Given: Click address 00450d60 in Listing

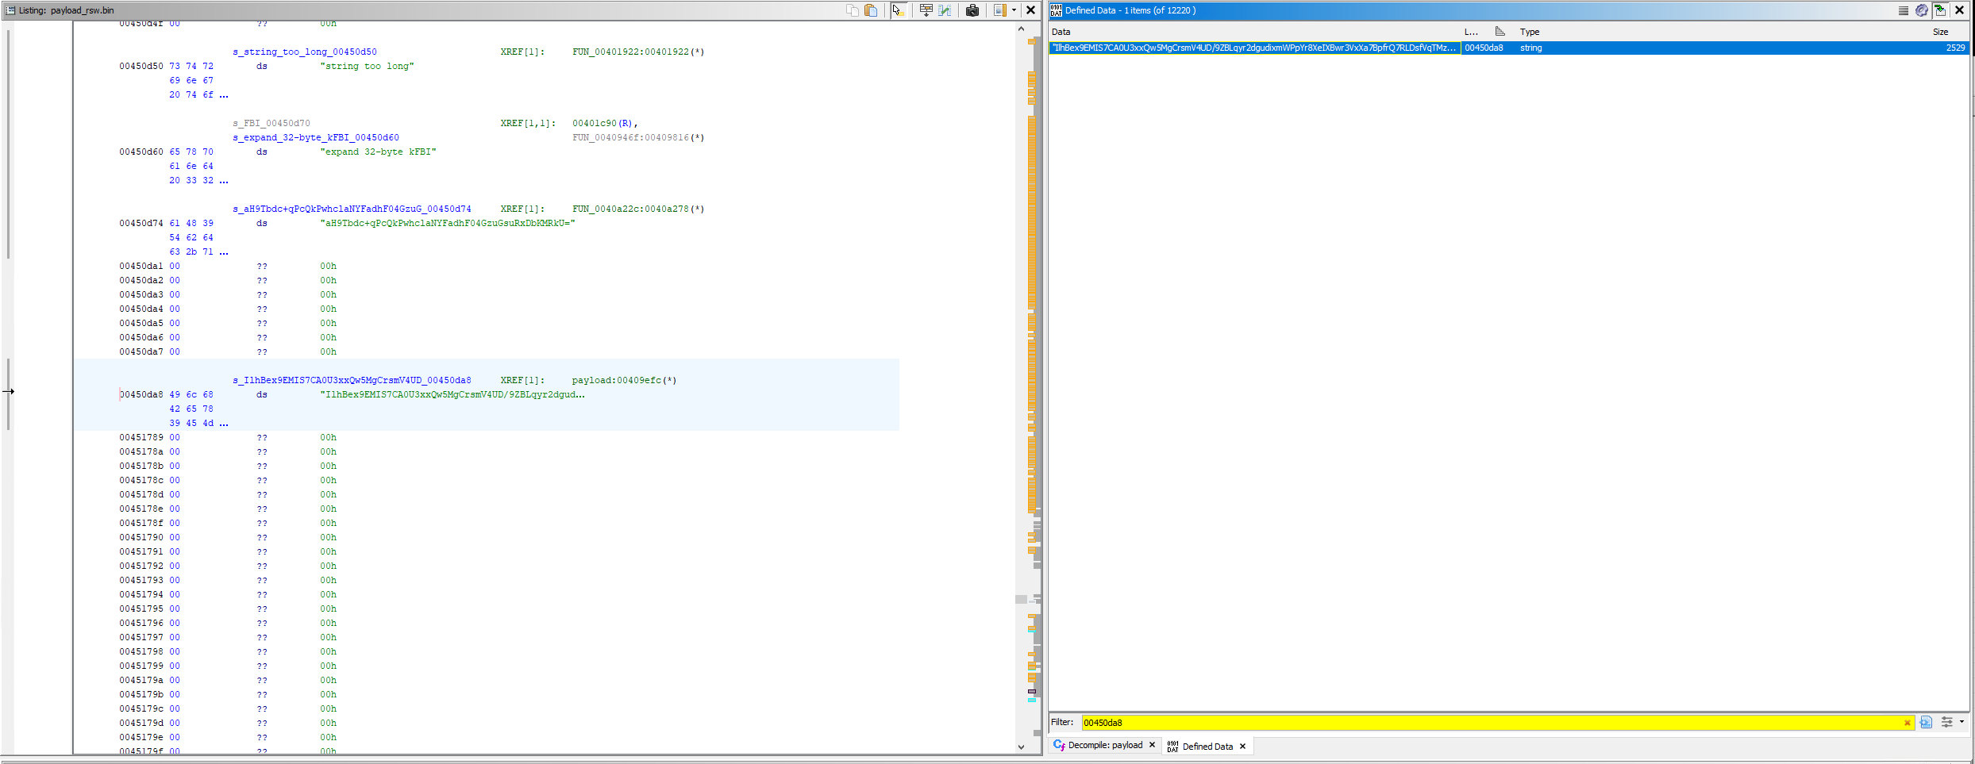Looking at the screenshot, I should click(x=141, y=152).
